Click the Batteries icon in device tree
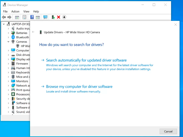This screenshot has width=183, height=137. 13,33
